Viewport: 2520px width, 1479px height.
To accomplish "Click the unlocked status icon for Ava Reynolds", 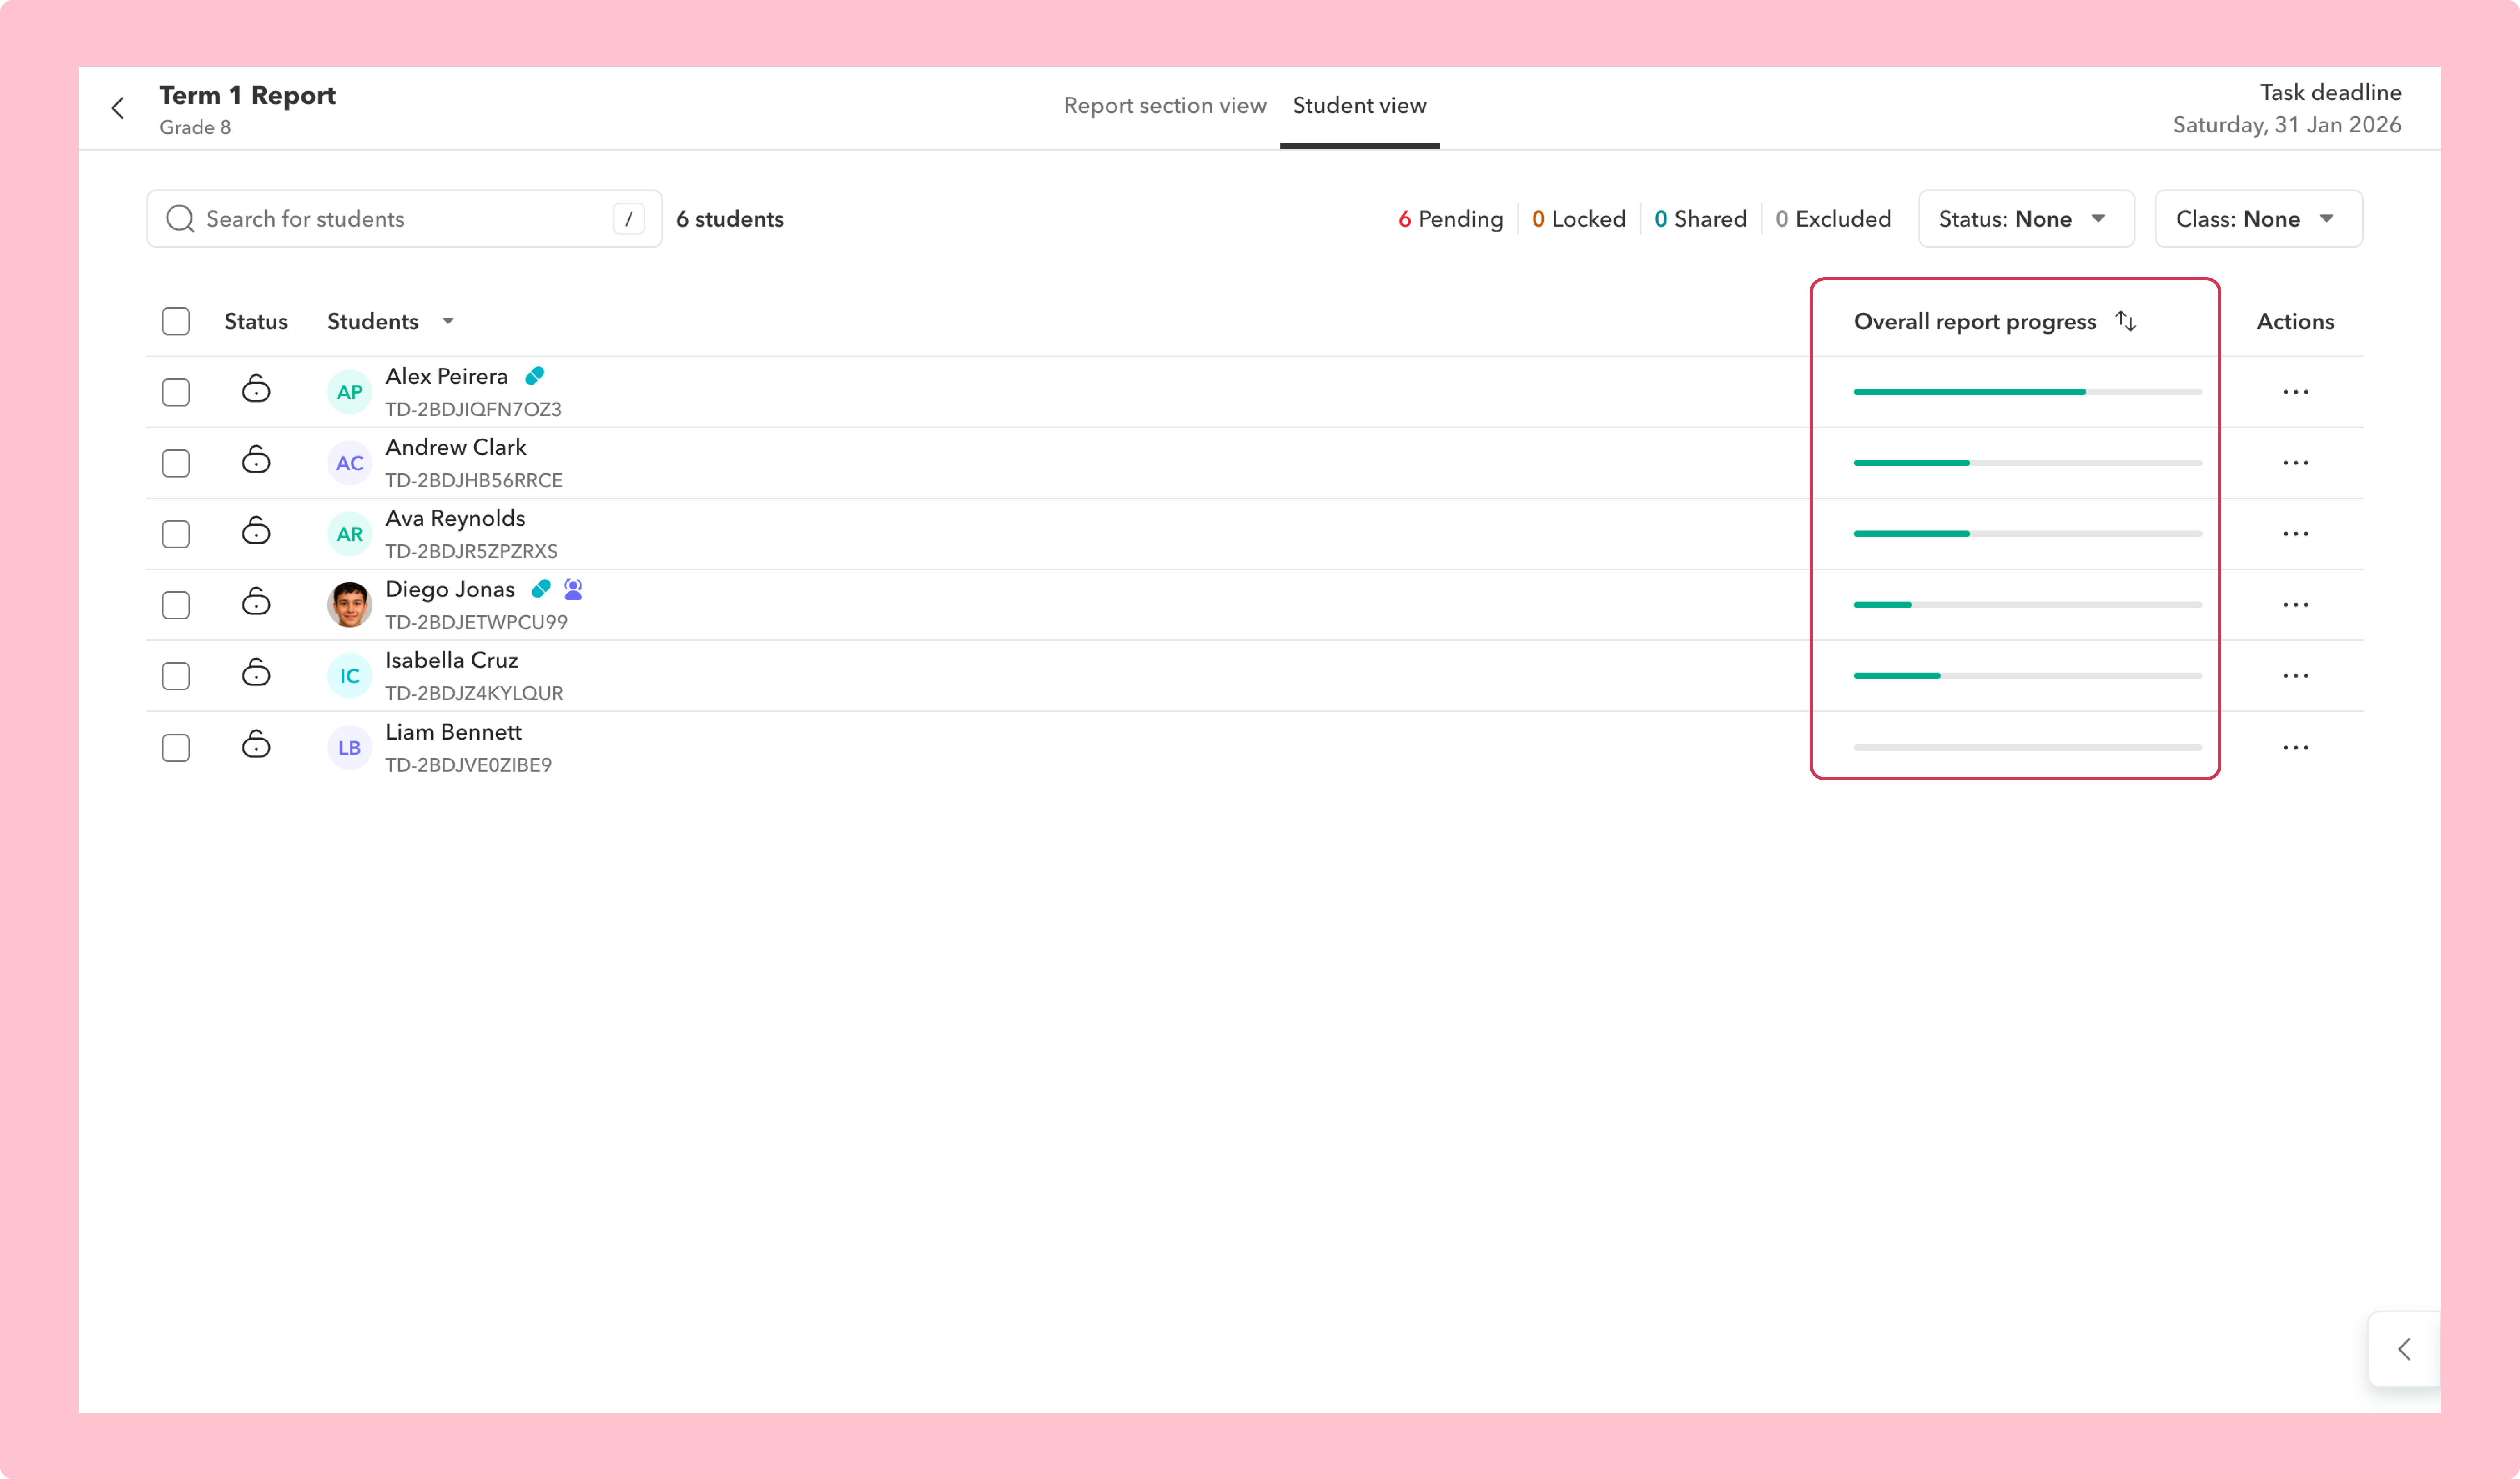I will pos(256,530).
